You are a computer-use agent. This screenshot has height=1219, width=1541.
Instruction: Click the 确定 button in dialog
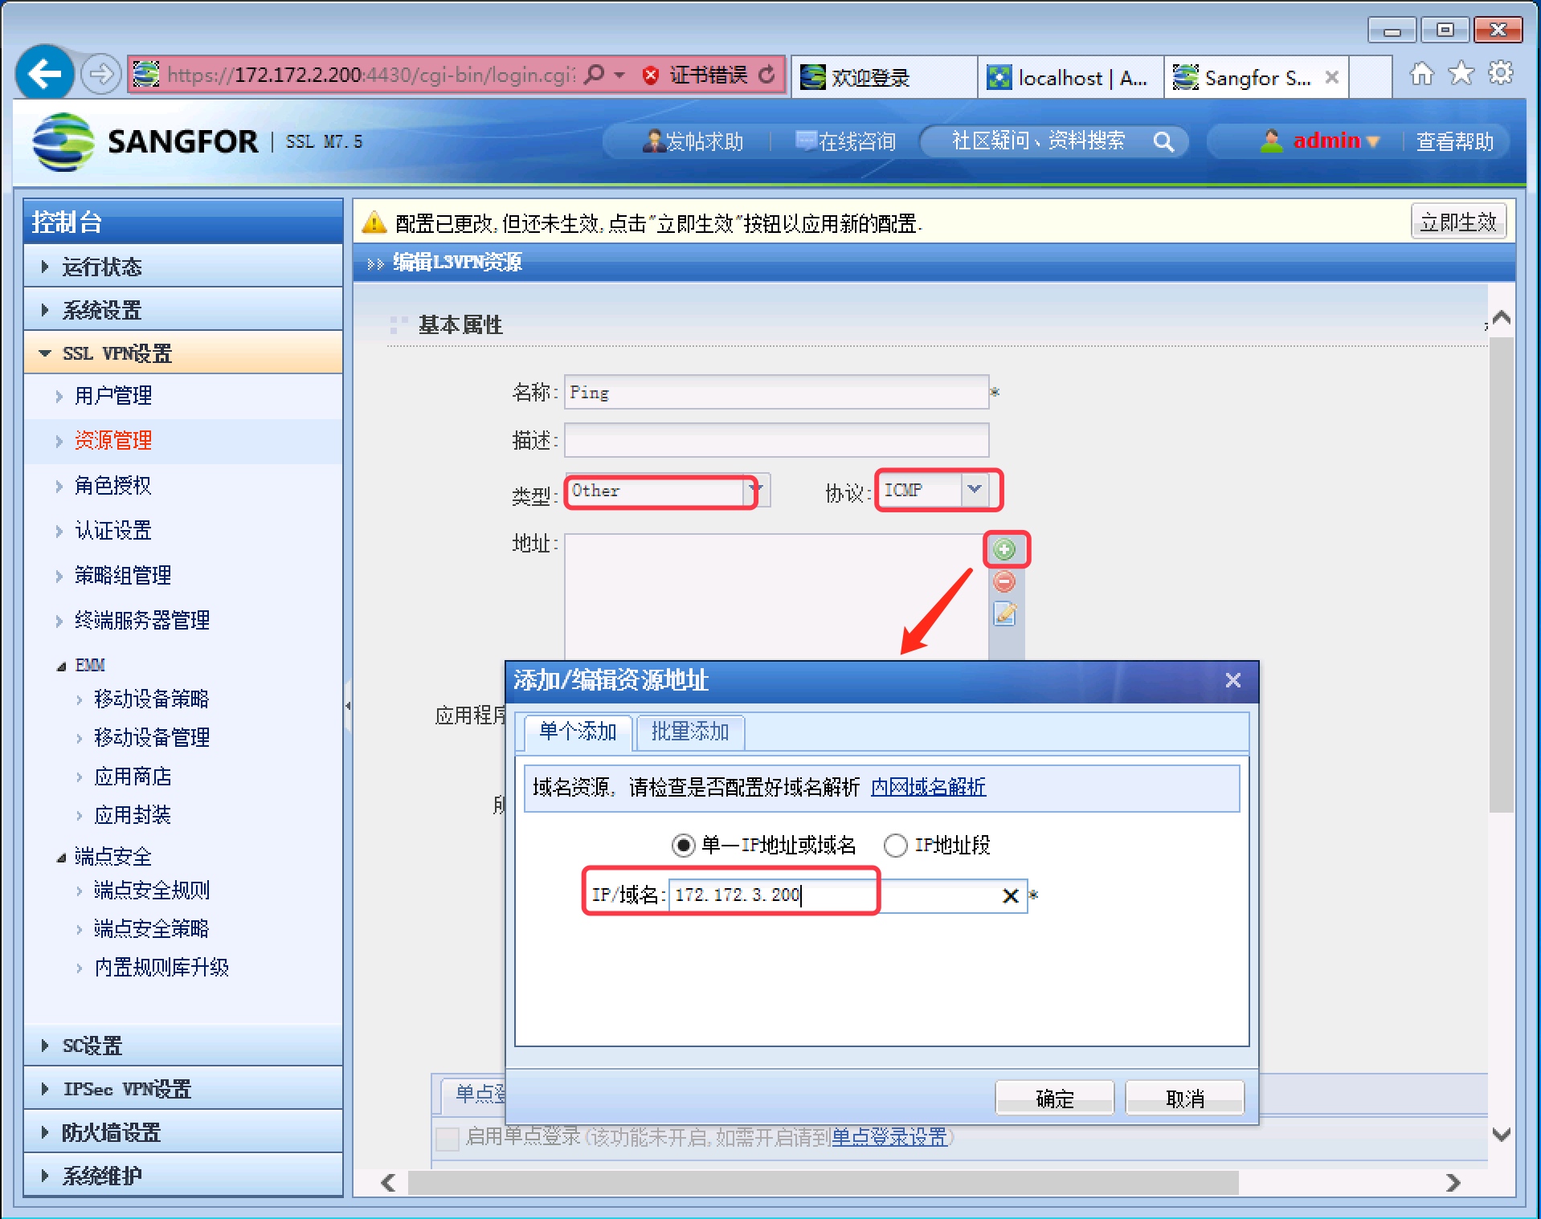1054,1098
